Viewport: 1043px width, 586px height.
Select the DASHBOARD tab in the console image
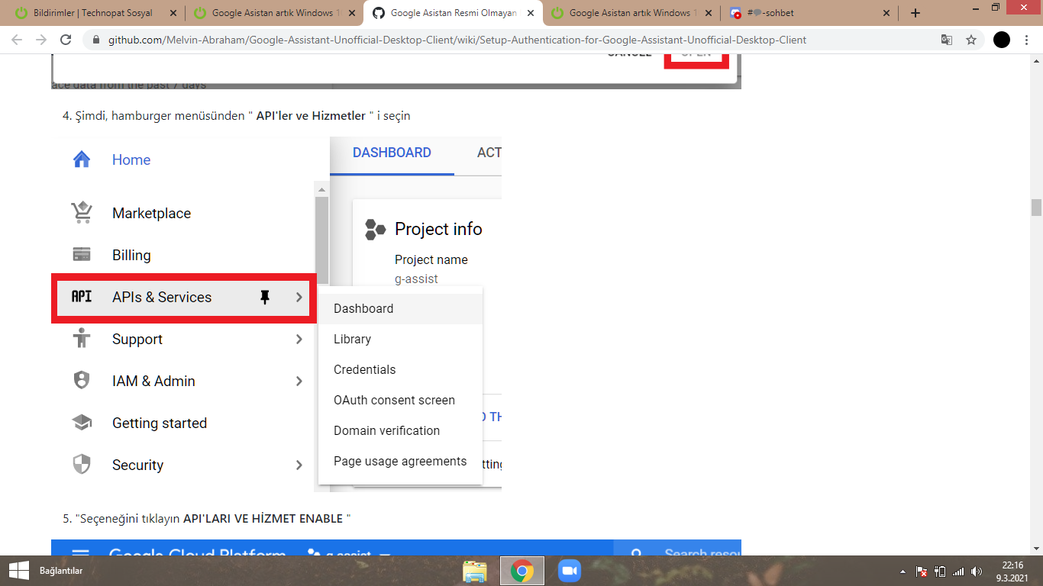(x=392, y=153)
